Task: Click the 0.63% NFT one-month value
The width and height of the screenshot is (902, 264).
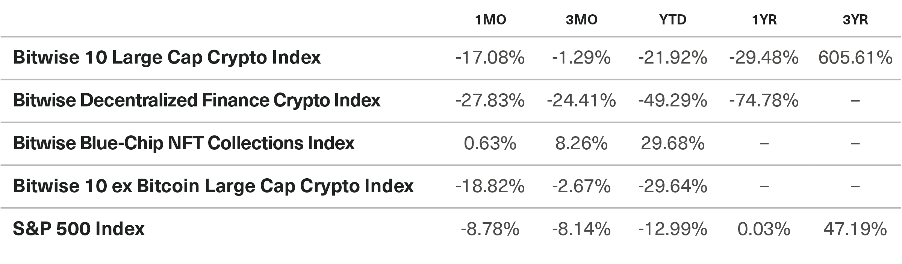Action: click(490, 143)
